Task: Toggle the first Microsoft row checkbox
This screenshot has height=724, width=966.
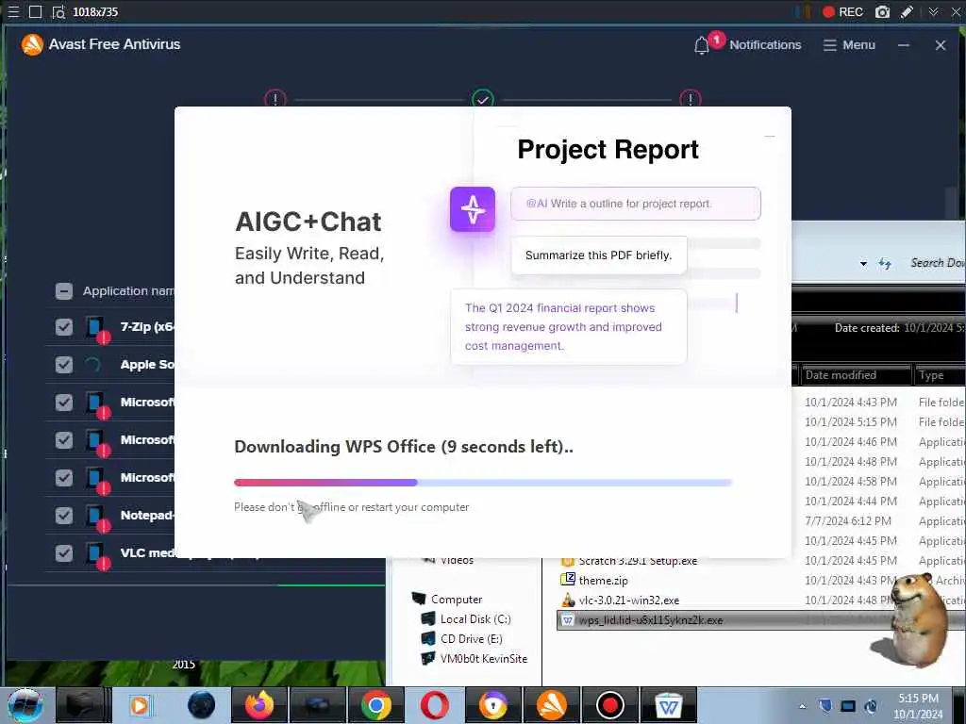Action: 64,402
